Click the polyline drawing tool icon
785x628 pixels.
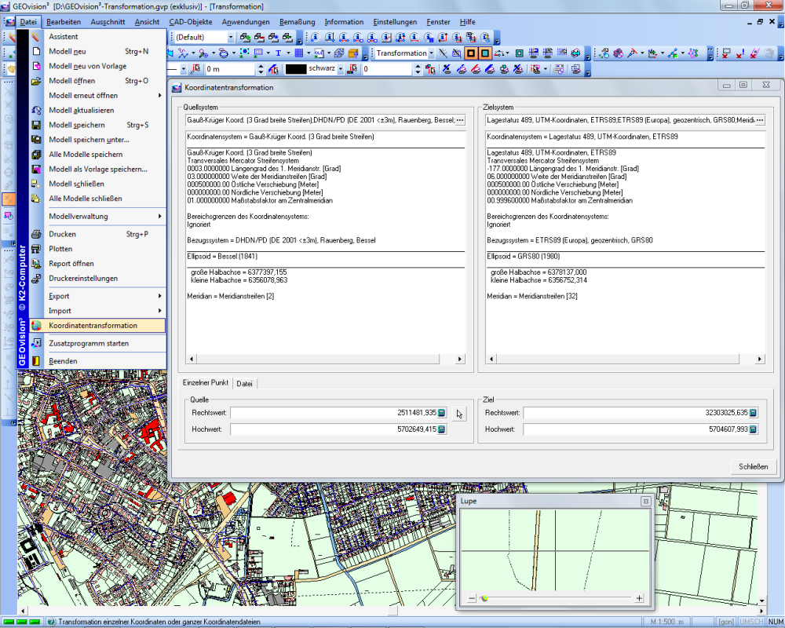[183, 53]
